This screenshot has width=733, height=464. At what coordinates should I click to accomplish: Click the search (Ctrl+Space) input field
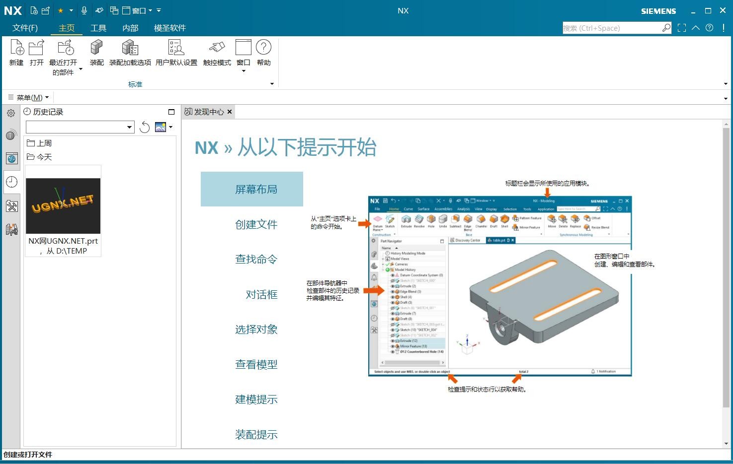click(x=612, y=28)
